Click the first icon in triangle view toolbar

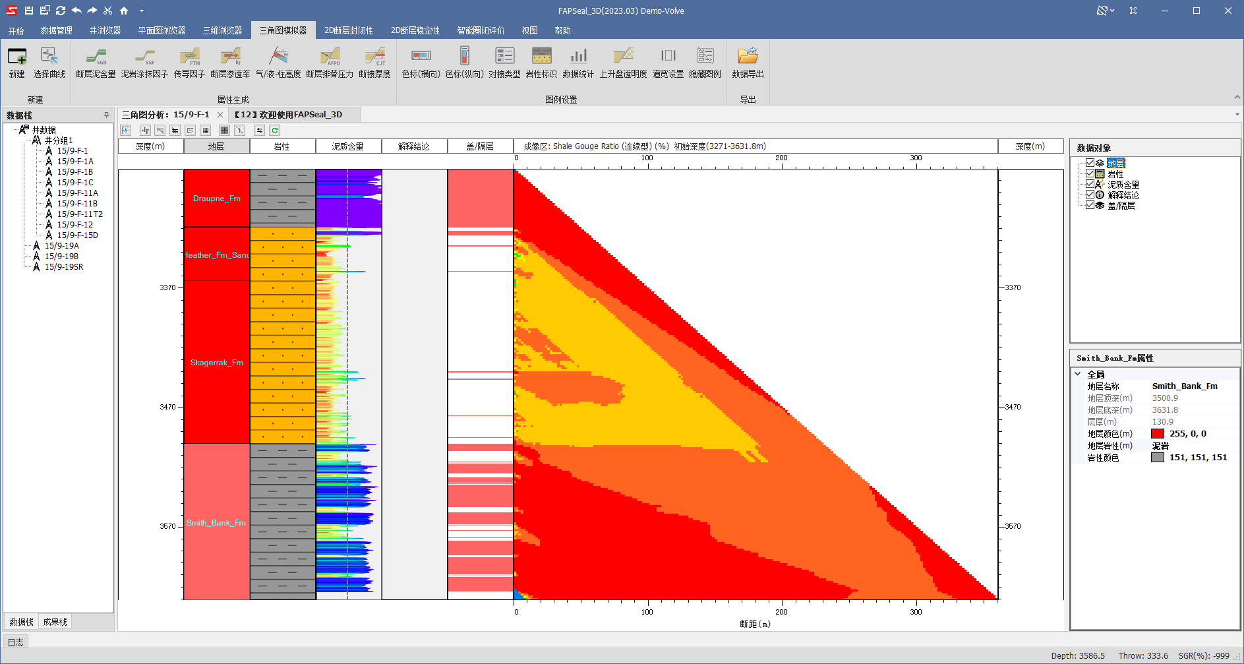[x=126, y=131]
